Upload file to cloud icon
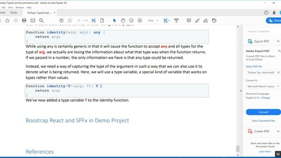Image resolution: width=281 pixels, height=158 pixels. [16, 21]
